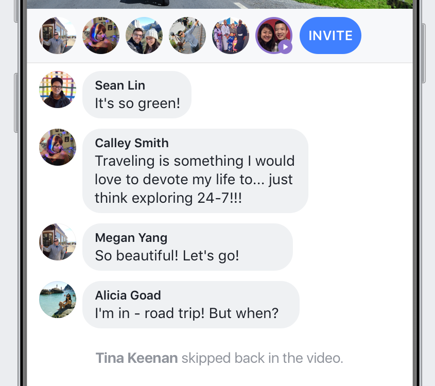Select the "So beautiful! Let's go!" comment

click(187, 247)
